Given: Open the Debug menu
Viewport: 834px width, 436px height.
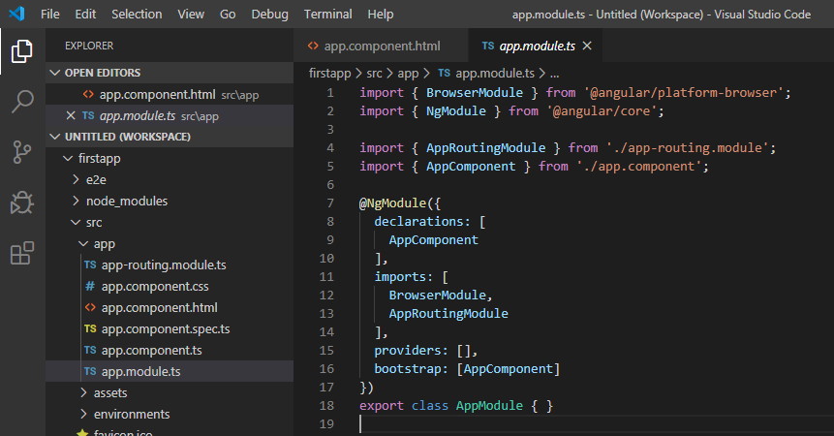Looking at the screenshot, I should 269,15.
